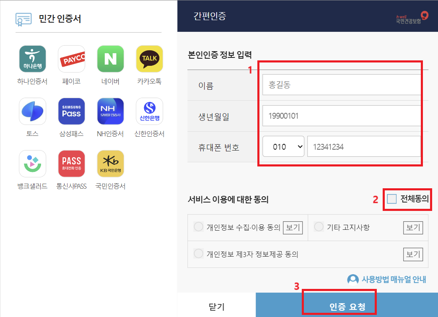Viewport: 438px width, 317px height.
Task: Choose the PAYCO authentication icon
Action: 72,59
